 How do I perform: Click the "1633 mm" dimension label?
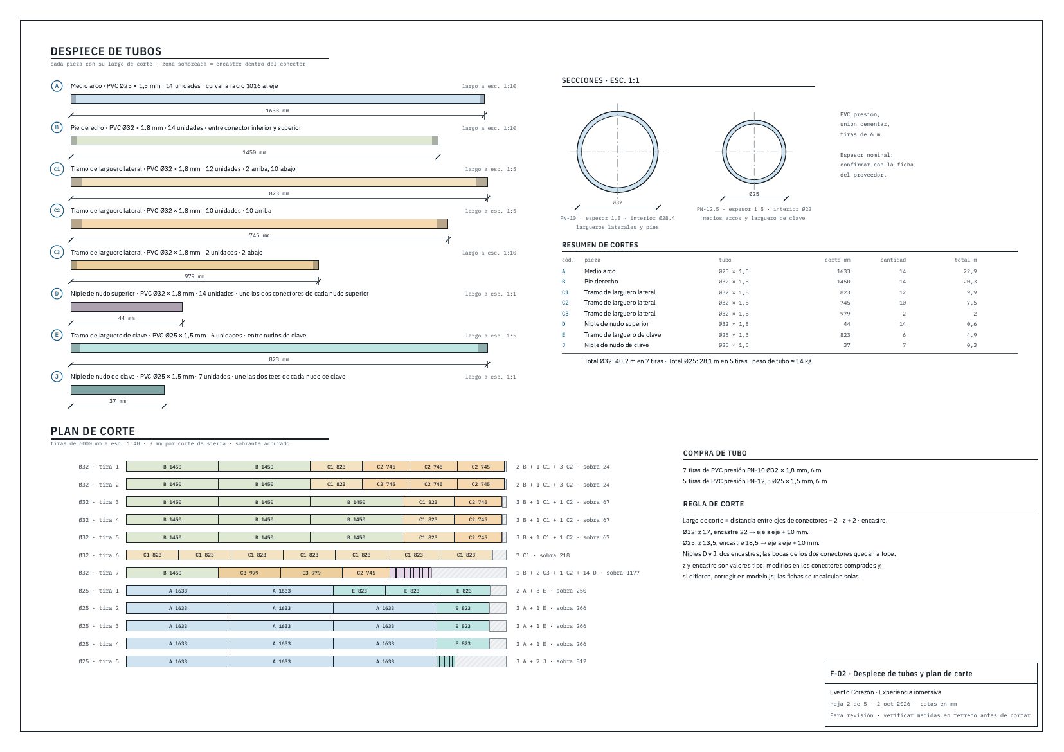coord(277,111)
